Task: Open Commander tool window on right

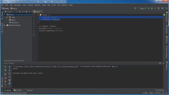Action: point(167,17)
